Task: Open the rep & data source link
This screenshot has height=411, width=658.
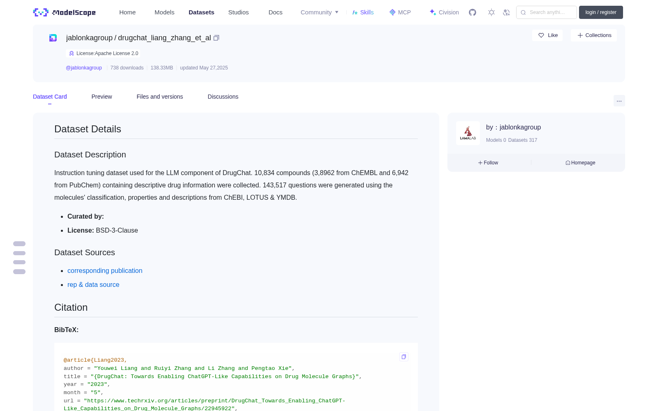Action: (93, 284)
